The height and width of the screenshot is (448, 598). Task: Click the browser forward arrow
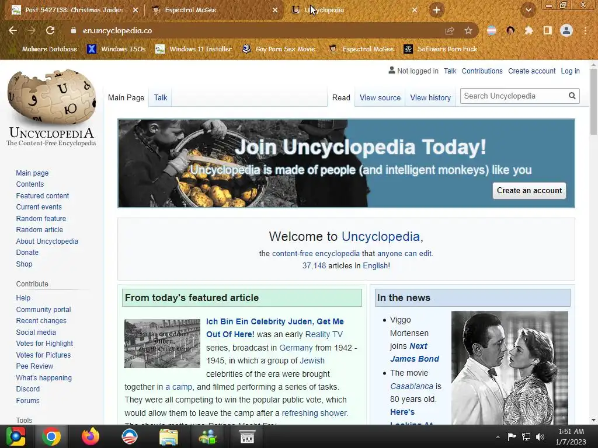[32, 30]
